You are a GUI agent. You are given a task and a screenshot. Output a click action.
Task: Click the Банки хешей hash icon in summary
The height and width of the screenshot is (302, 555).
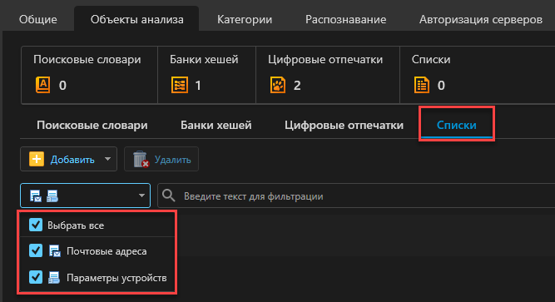point(180,85)
